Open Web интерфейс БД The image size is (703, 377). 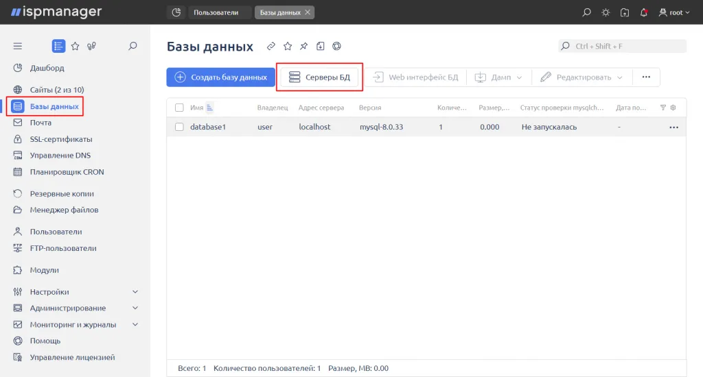[x=415, y=77]
